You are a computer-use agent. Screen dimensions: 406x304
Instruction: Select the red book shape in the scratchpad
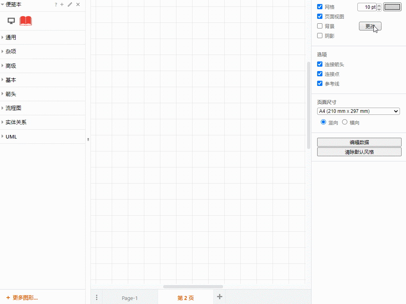25,20
